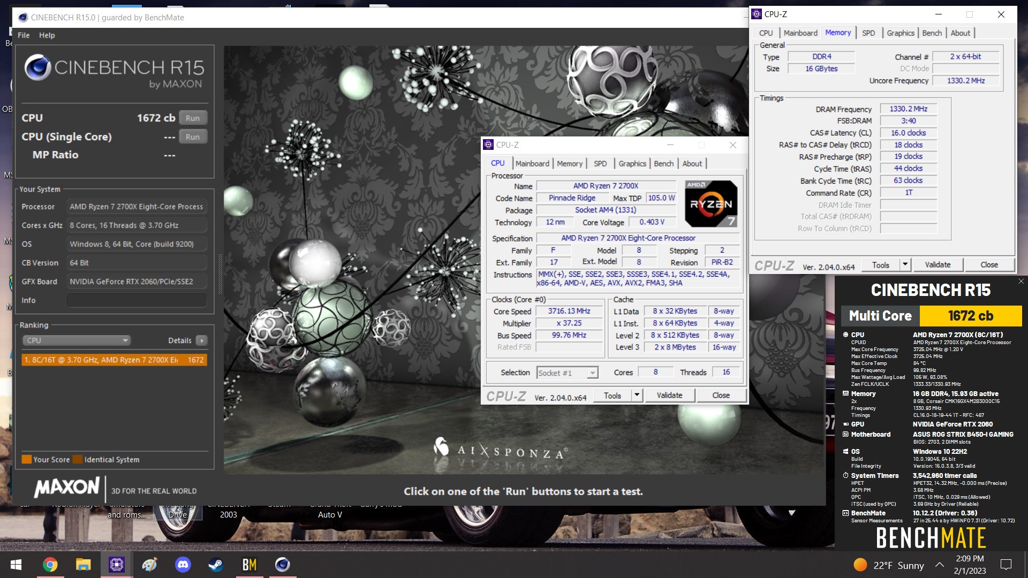Click the Processor field in Your System

137,207
